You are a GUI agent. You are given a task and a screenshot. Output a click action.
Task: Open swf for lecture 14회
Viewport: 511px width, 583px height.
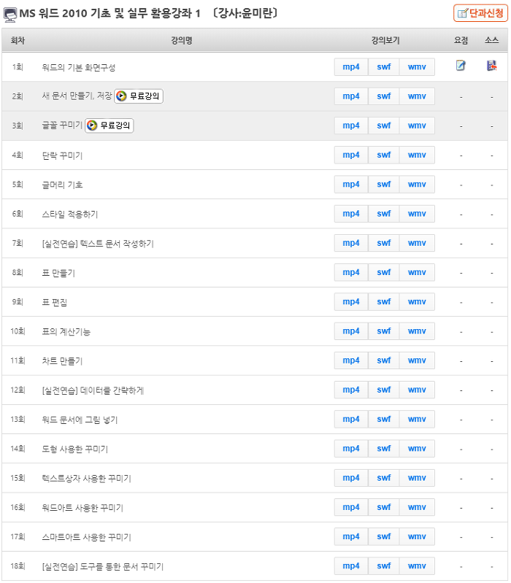[x=384, y=449]
